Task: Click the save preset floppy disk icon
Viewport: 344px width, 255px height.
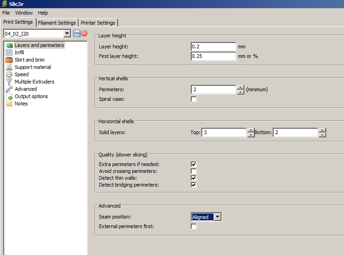Action: [x=76, y=33]
